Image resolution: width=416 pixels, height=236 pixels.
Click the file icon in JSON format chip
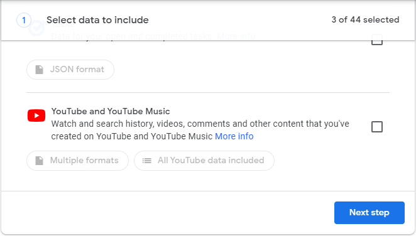(x=39, y=70)
